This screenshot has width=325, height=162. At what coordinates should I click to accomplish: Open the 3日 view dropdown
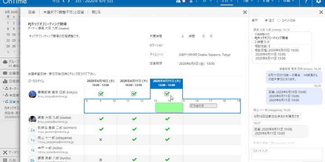coord(227,1)
